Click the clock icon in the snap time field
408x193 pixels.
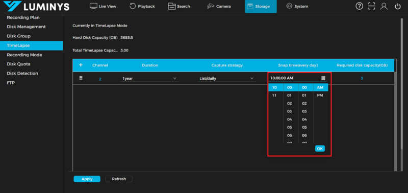[323, 78]
